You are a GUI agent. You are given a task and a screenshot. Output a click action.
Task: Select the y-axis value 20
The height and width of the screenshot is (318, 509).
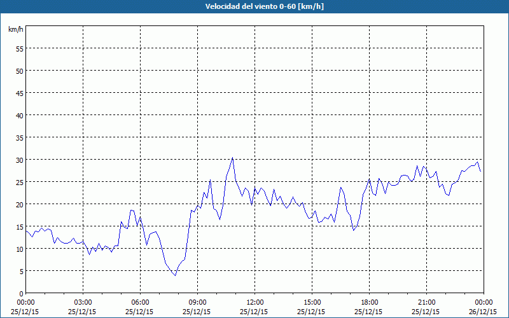(x=20, y=204)
